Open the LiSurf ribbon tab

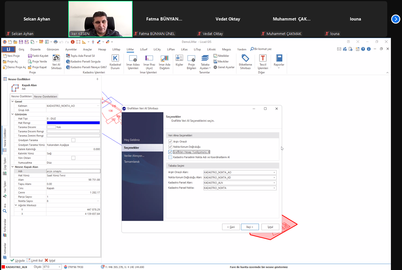[x=144, y=49]
